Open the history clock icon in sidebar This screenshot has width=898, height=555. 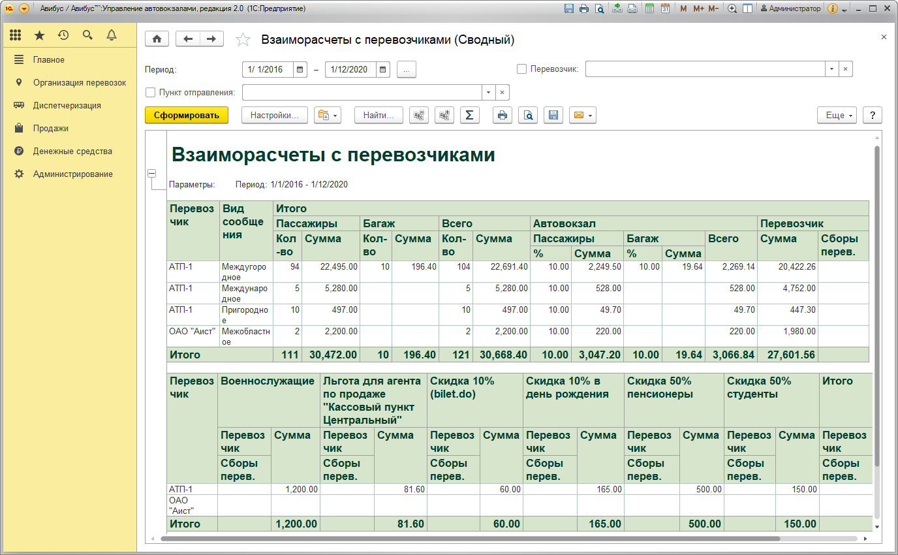63,35
